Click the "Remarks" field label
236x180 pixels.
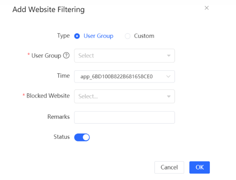(59, 117)
